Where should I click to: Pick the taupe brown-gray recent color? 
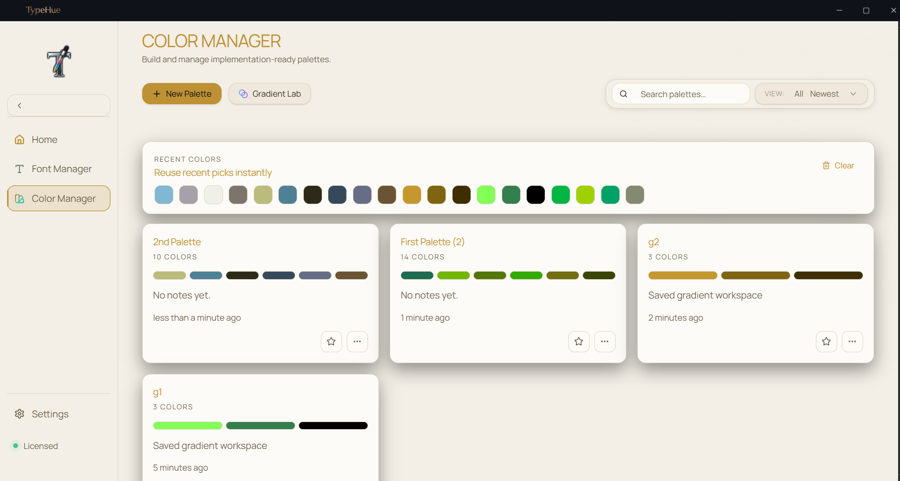(238, 195)
